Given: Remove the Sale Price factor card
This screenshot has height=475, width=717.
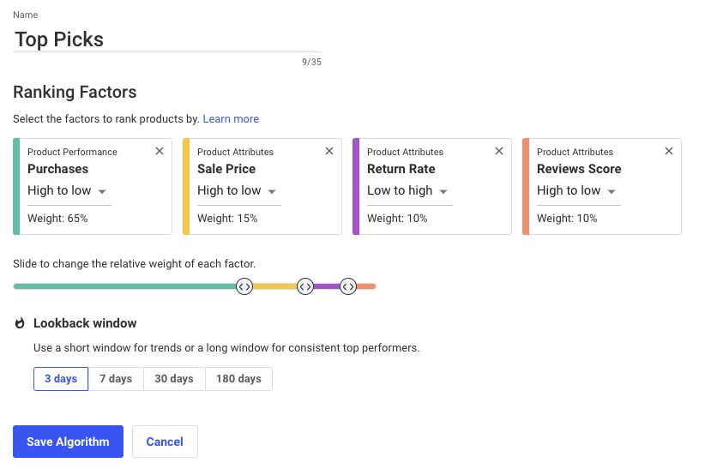Looking at the screenshot, I should click(329, 151).
